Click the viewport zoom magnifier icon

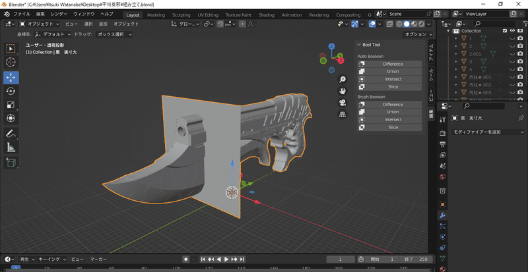pyautogui.click(x=343, y=79)
